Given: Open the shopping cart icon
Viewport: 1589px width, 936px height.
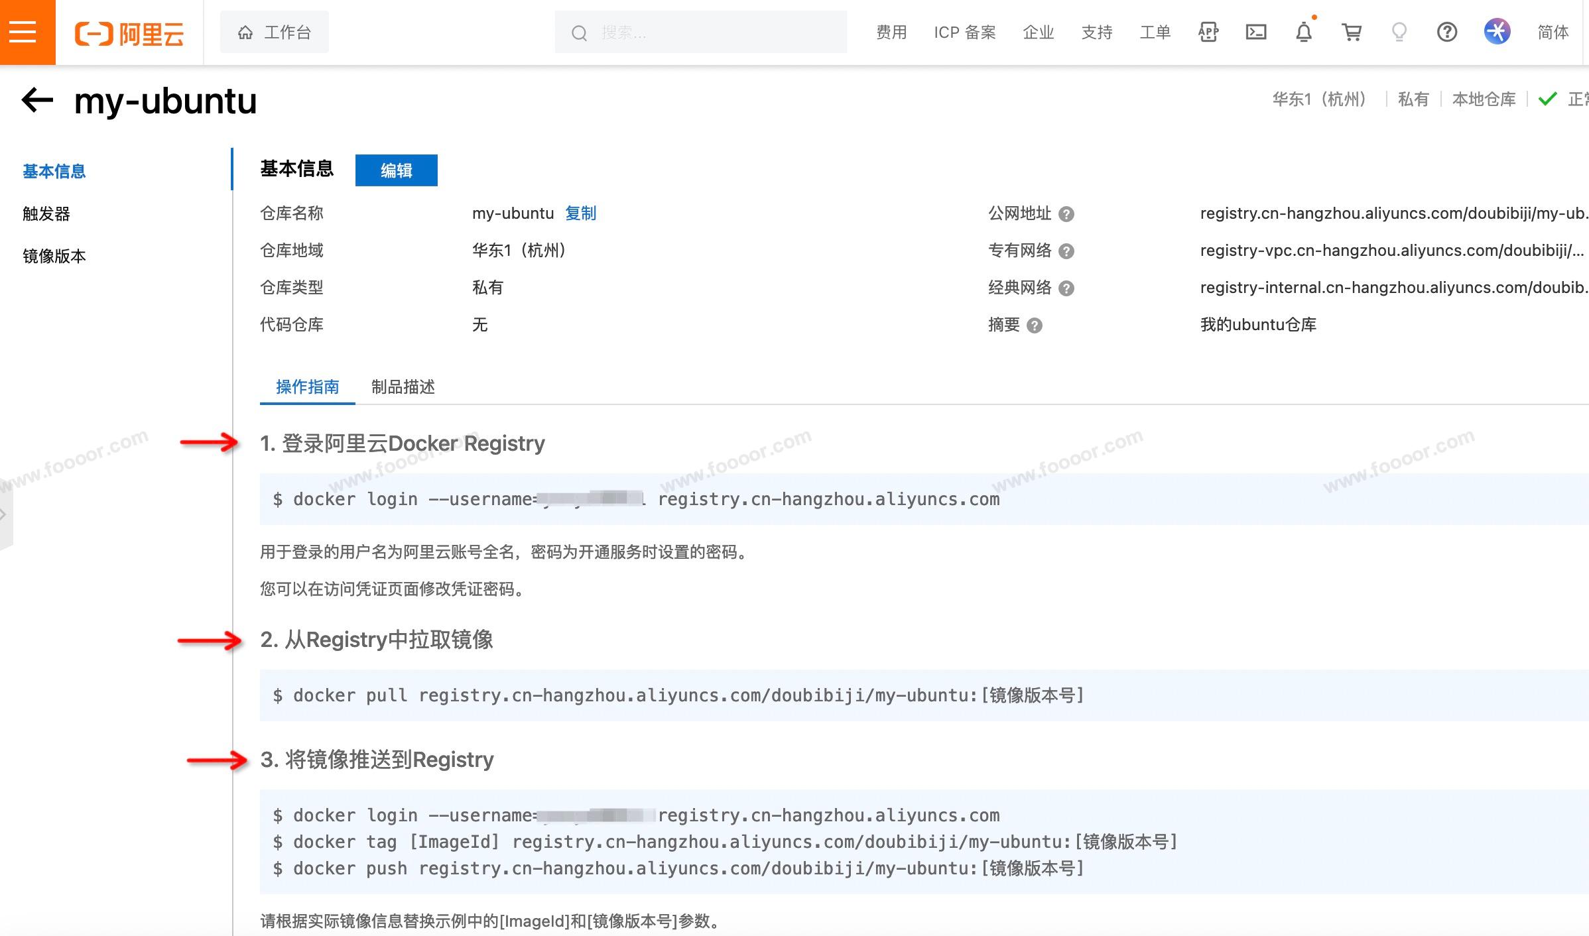Looking at the screenshot, I should [x=1351, y=32].
